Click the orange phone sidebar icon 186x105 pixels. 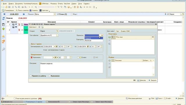3,41
